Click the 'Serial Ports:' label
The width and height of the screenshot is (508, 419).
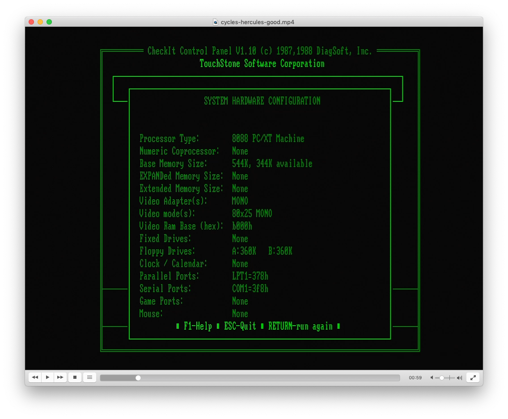pos(165,289)
